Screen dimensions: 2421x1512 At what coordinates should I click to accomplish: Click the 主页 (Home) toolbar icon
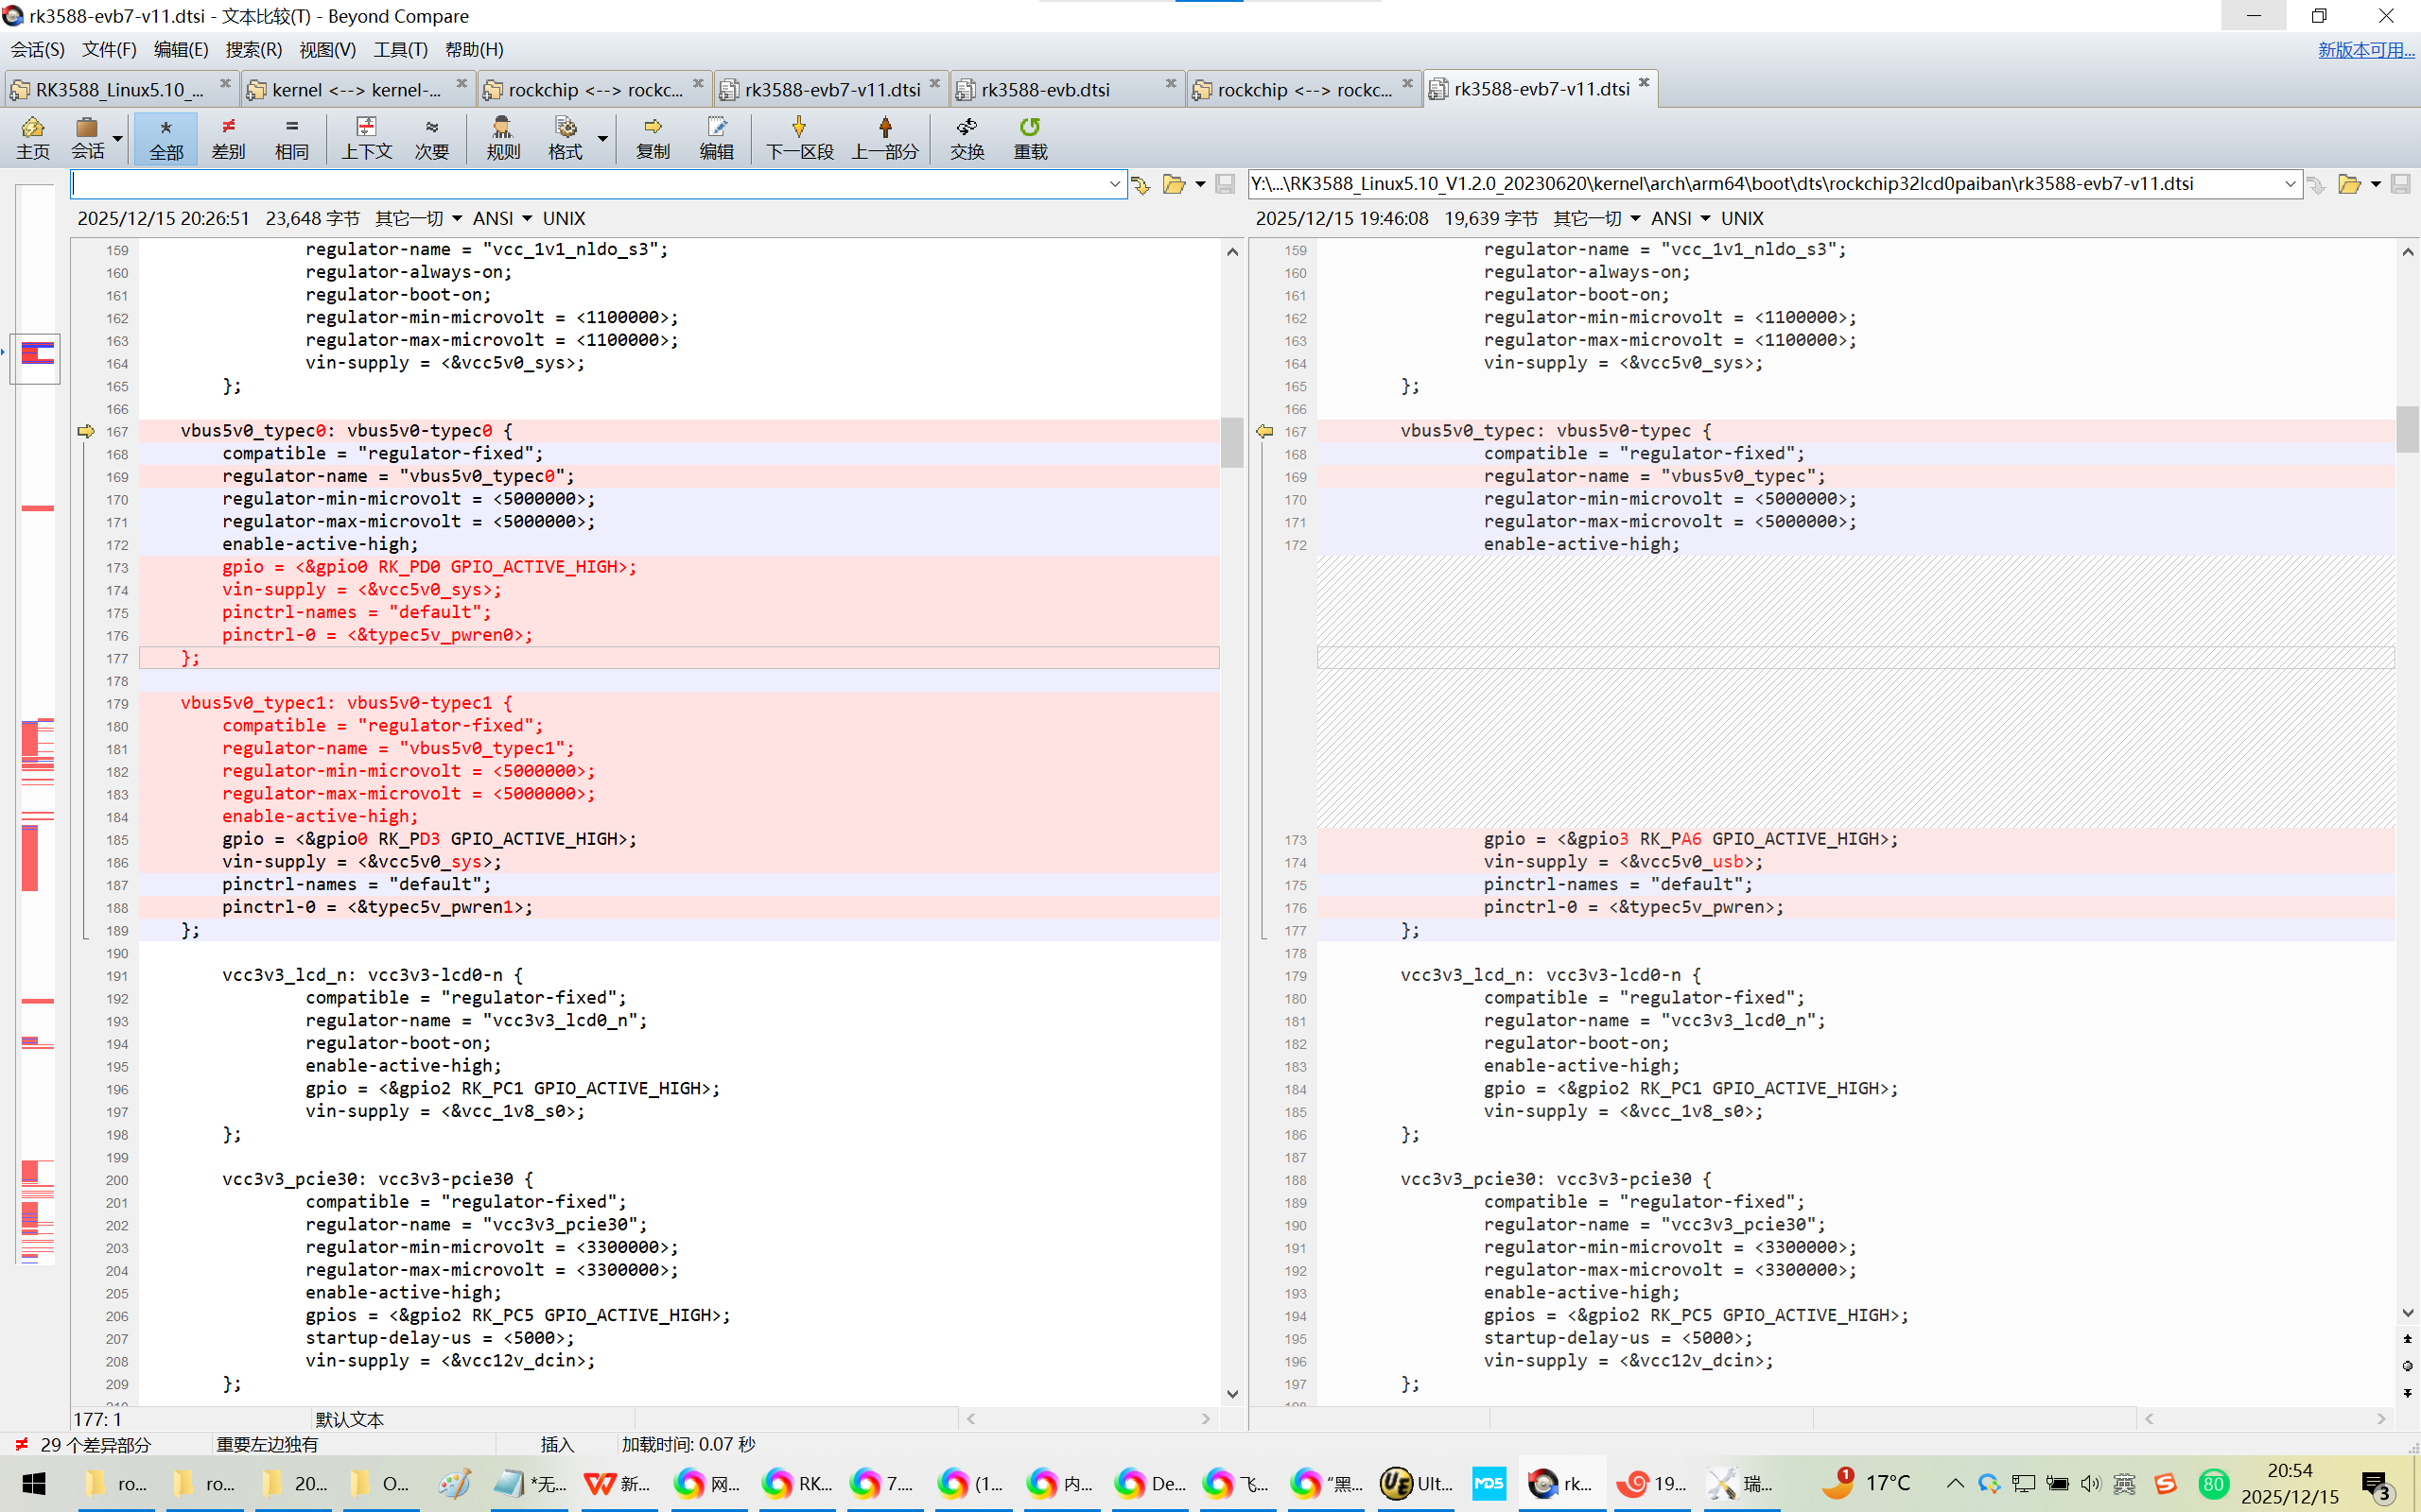32,138
